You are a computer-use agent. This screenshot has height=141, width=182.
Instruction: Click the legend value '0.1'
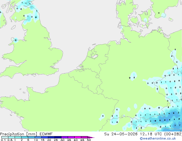coord(3,140)
